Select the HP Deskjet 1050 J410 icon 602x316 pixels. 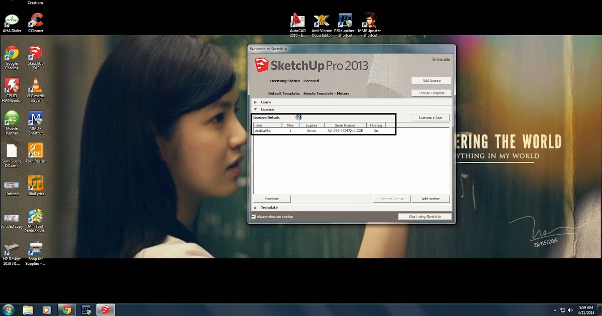tap(12, 254)
